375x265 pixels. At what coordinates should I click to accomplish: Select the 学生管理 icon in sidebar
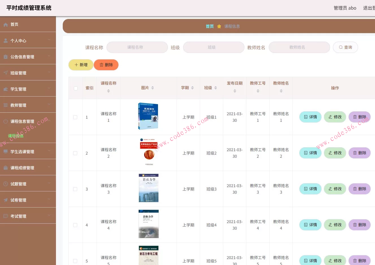click(6, 89)
